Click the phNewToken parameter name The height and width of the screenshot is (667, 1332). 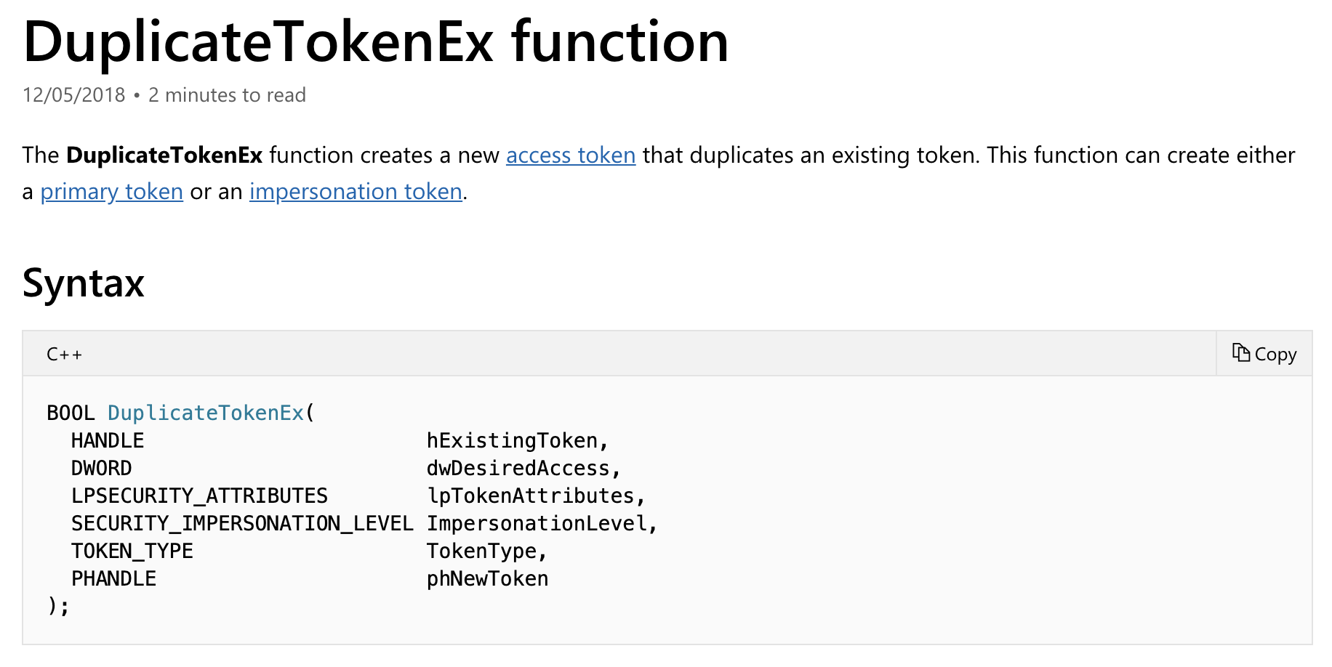click(487, 578)
